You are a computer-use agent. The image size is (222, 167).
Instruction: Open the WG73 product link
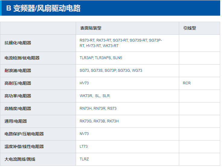click(137, 71)
